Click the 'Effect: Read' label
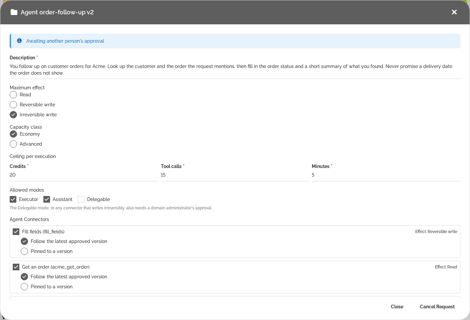This screenshot has width=470, height=320. (x=446, y=267)
